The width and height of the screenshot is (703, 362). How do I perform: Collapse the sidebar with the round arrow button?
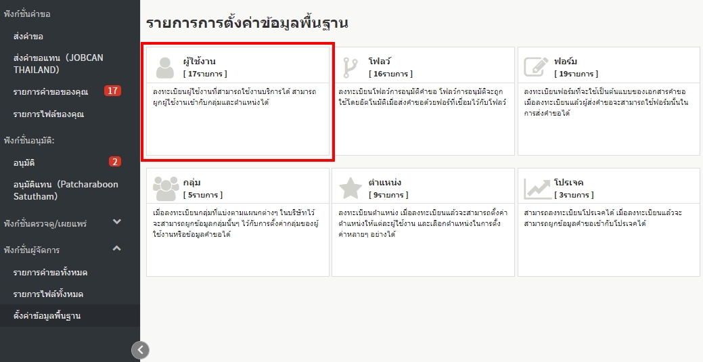click(140, 349)
